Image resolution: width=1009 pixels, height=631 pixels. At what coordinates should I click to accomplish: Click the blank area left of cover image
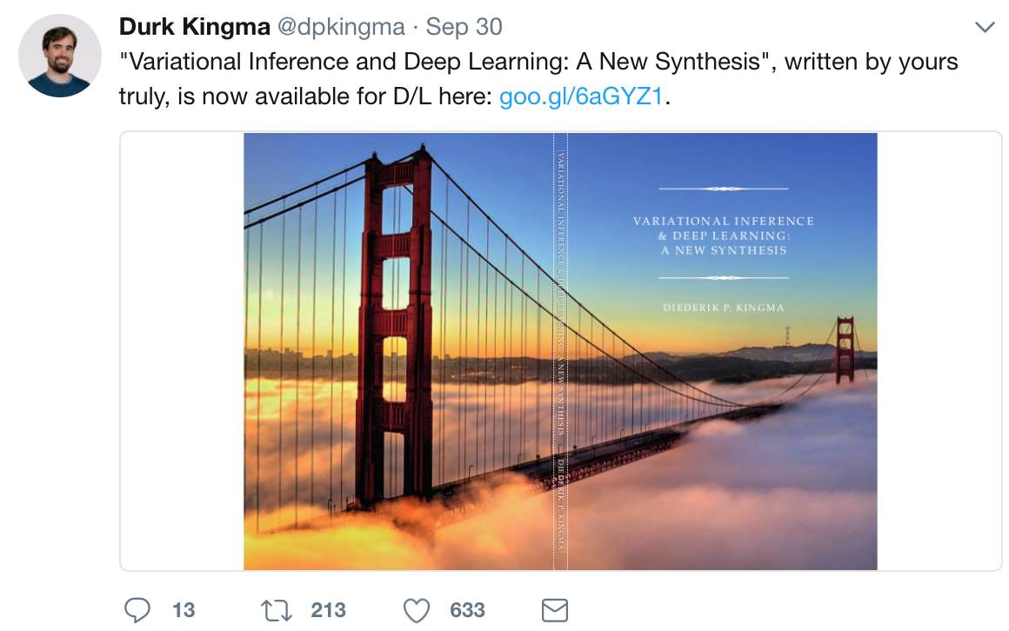click(182, 351)
